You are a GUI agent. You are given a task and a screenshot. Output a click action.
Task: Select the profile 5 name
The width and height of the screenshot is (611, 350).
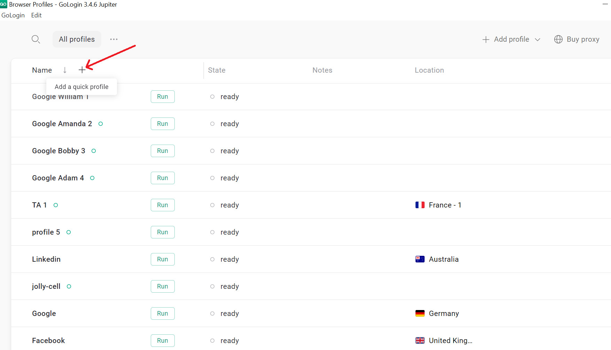pyautogui.click(x=46, y=232)
